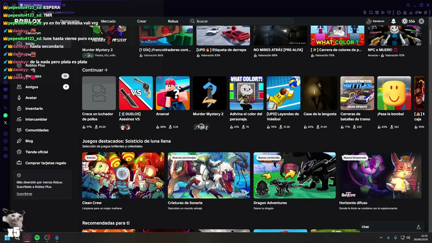
Task: Open the Tienda oficial icon
Action: click(19, 152)
